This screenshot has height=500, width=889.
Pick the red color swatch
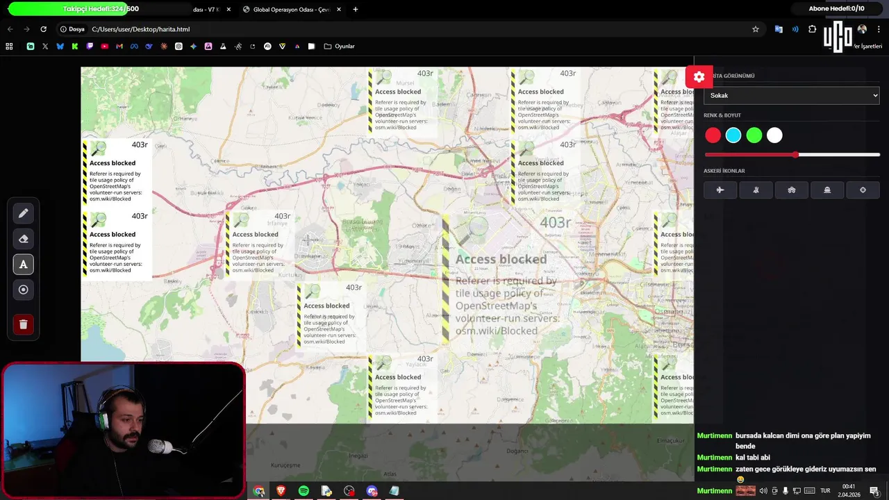coord(713,135)
